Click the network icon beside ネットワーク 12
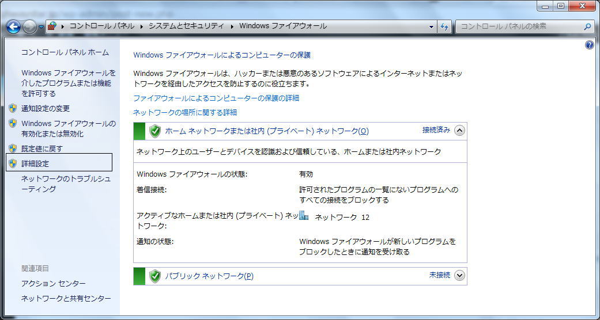This screenshot has height=320, width=600. tap(304, 216)
